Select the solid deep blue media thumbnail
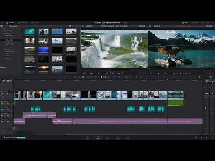Screen dimensions: 215x161 [x=43, y=50]
